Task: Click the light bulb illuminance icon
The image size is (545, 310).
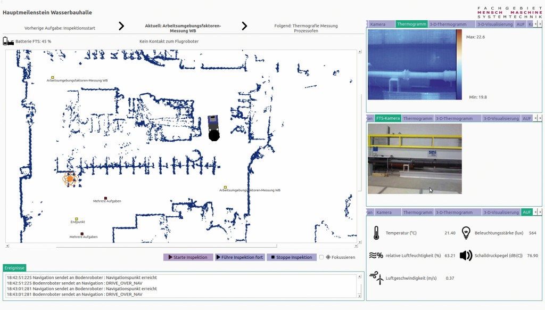Action: (466, 233)
